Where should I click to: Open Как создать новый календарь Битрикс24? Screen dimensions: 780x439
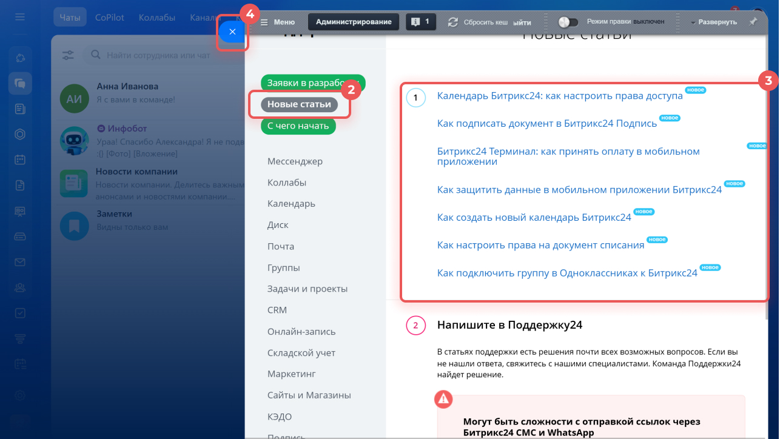tap(534, 217)
